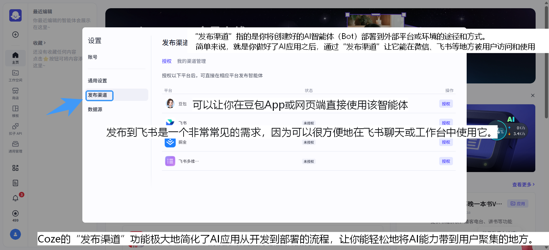Click the 掘金 platform icon
549x250 pixels.
[170, 142]
